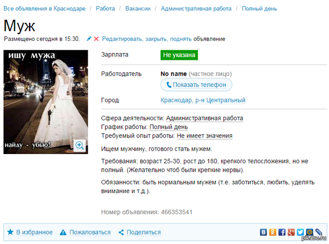The width and height of the screenshot is (329, 244).
Task: Open the "Вакансии" breadcrumb
Action: [x=138, y=9]
